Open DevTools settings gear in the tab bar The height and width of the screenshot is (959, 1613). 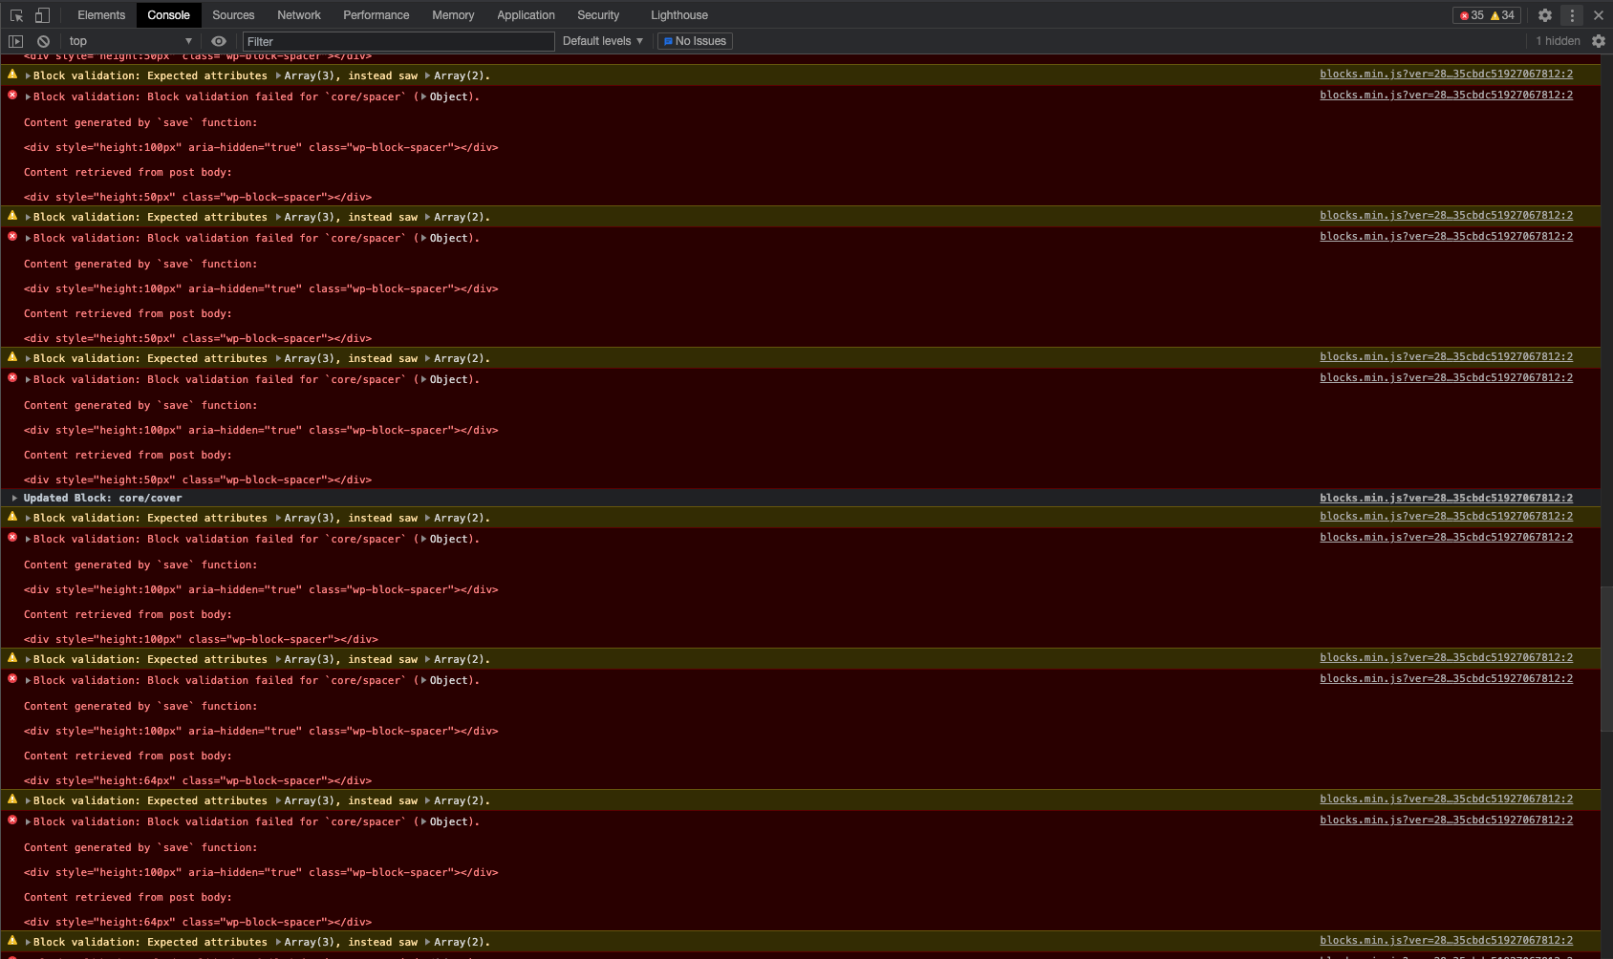coord(1545,15)
